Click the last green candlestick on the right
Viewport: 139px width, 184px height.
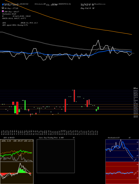(x=98, y=108)
